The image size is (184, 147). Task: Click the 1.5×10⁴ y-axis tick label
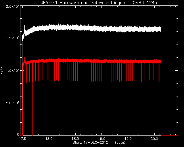(13, 38)
